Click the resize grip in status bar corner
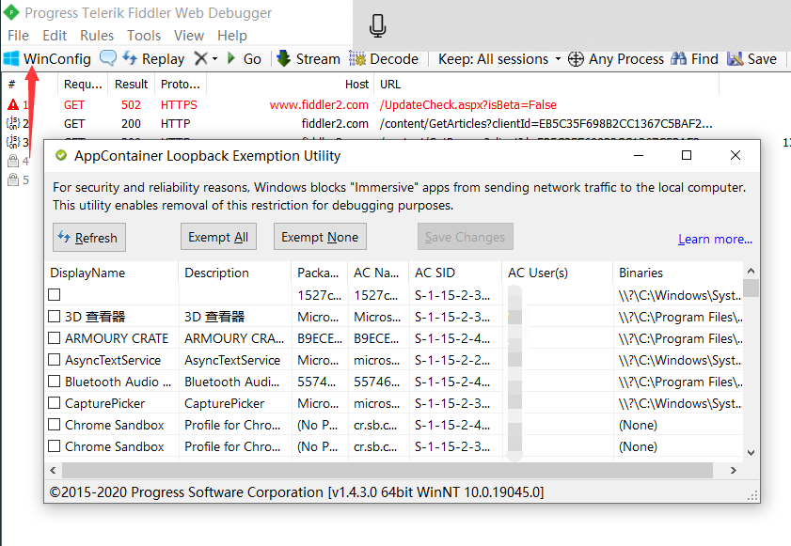This screenshot has height=546, width=791. pos(752,495)
